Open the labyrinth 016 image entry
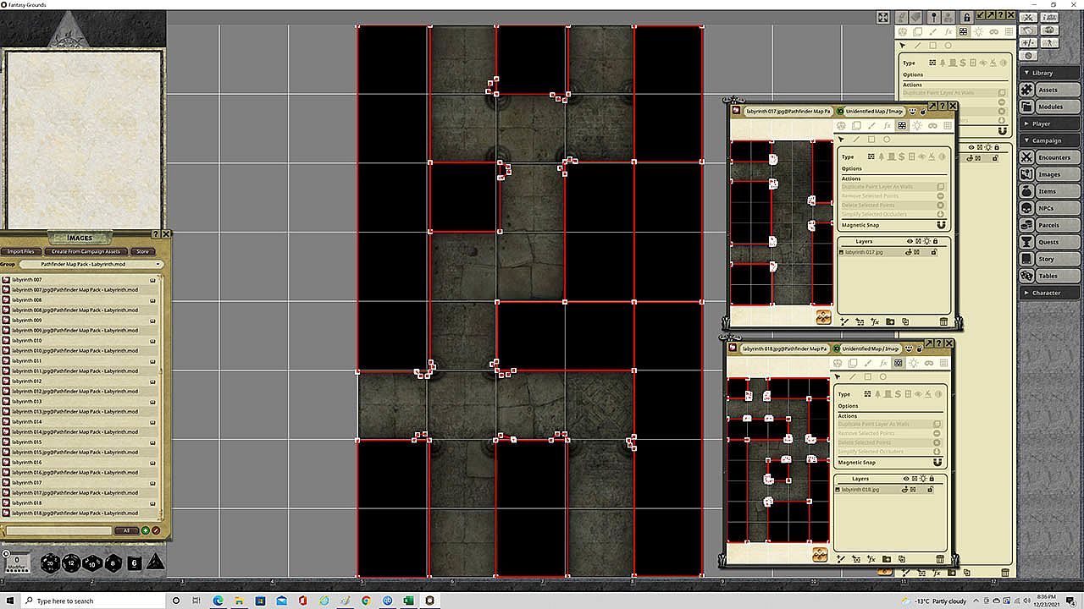 pyautogui.click(x=81, y=462)
